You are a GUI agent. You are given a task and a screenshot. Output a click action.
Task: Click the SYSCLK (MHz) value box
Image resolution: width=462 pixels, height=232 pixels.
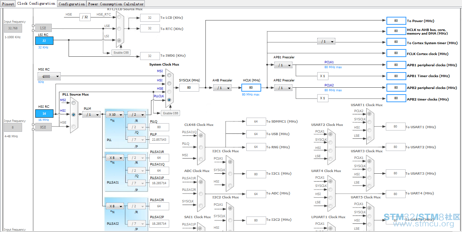pyautogui.click(x=189, y=88)
